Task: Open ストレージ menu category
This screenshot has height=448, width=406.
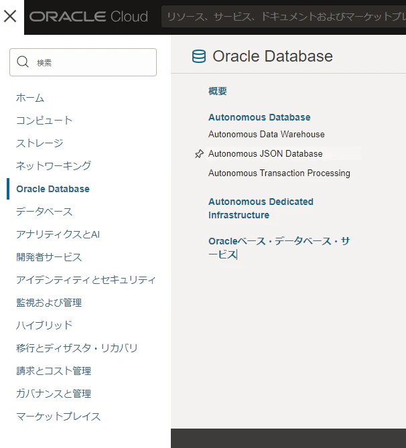Action: point(40,143)
